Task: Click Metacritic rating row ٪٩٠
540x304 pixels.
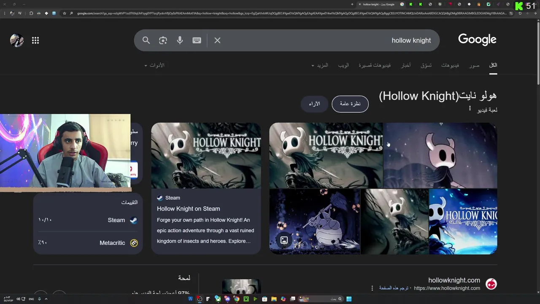Action: pos(88,243)
